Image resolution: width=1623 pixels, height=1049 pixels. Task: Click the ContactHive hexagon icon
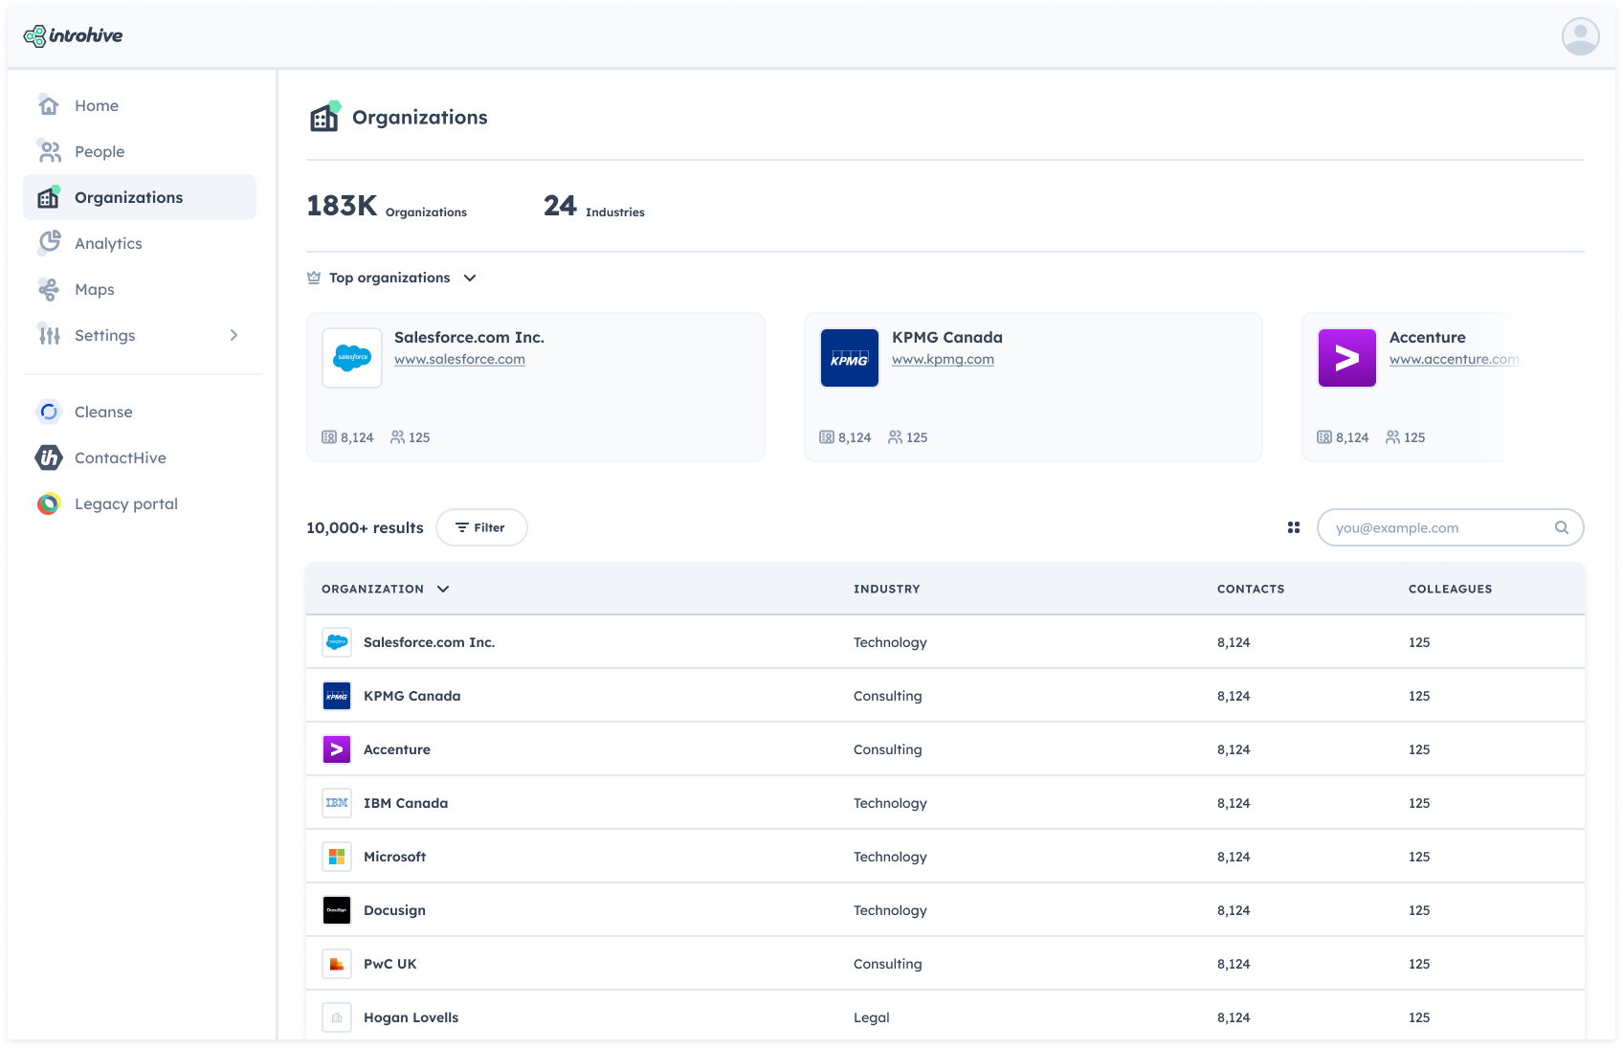pyautogui.click(x=49, y=458)
